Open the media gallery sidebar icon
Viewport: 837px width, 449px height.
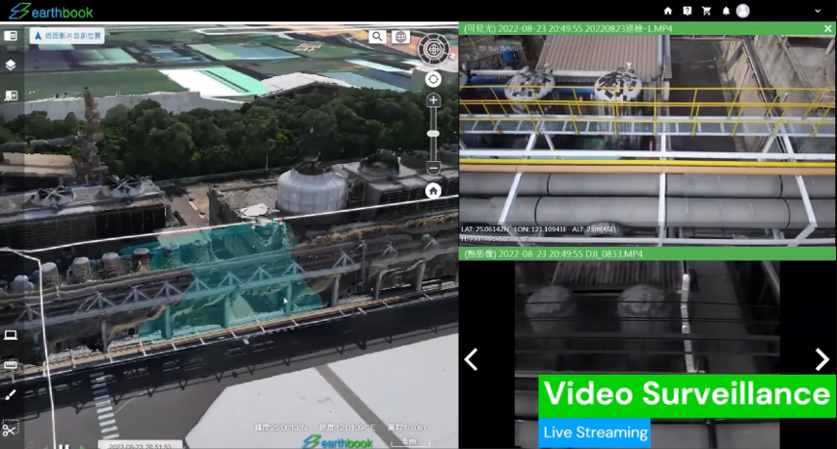[x=11, y=96]
